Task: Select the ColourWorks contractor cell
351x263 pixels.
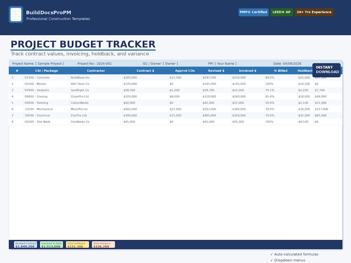Action: pos(96,103)
